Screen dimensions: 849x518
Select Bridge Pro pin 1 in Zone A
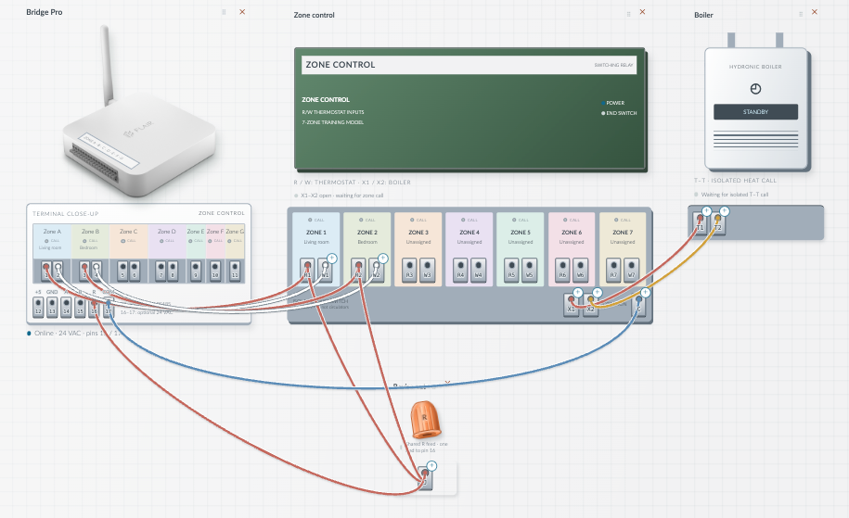46,271
